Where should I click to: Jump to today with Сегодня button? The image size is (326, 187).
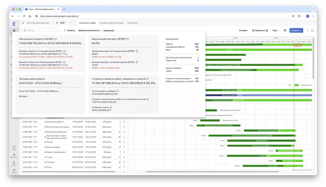[243, 30]
